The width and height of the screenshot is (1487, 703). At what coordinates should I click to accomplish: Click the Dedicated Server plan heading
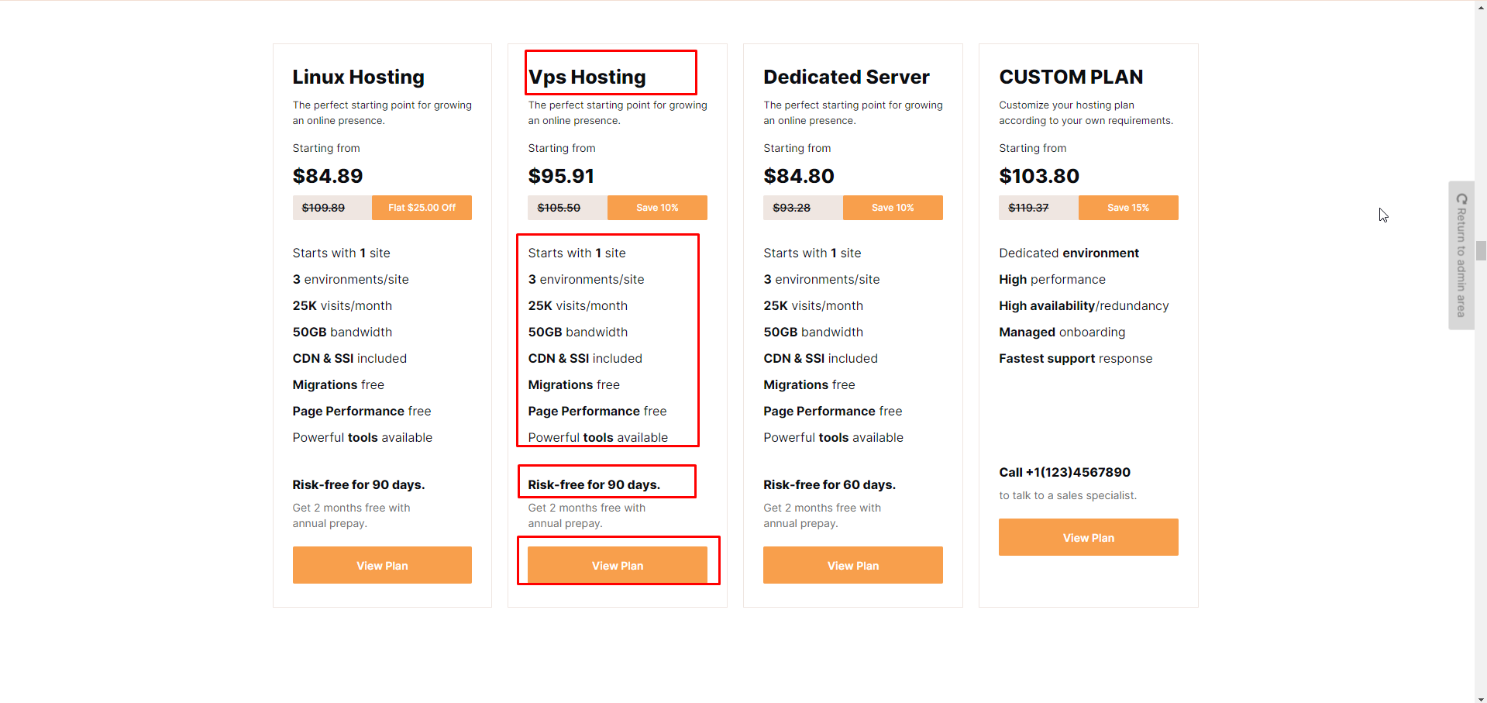pos(846,77)
